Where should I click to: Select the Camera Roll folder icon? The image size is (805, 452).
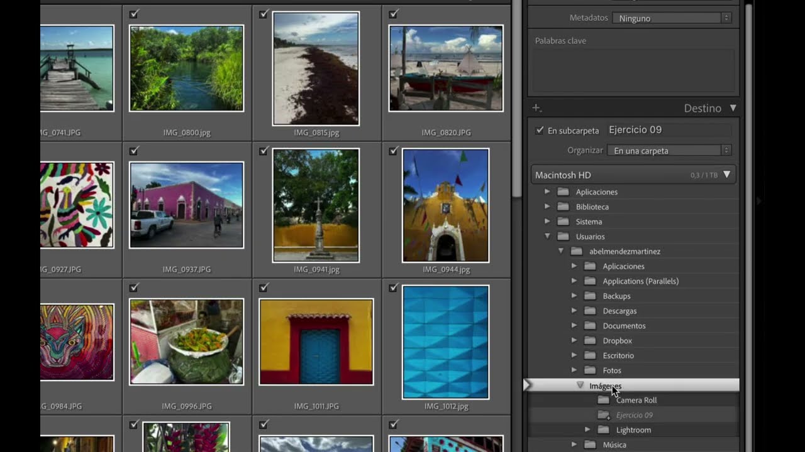[x=604, y=400]
